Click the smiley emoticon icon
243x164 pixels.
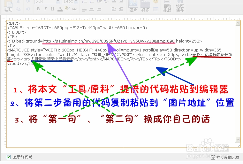pyautogui.click(x=156, y=2)
